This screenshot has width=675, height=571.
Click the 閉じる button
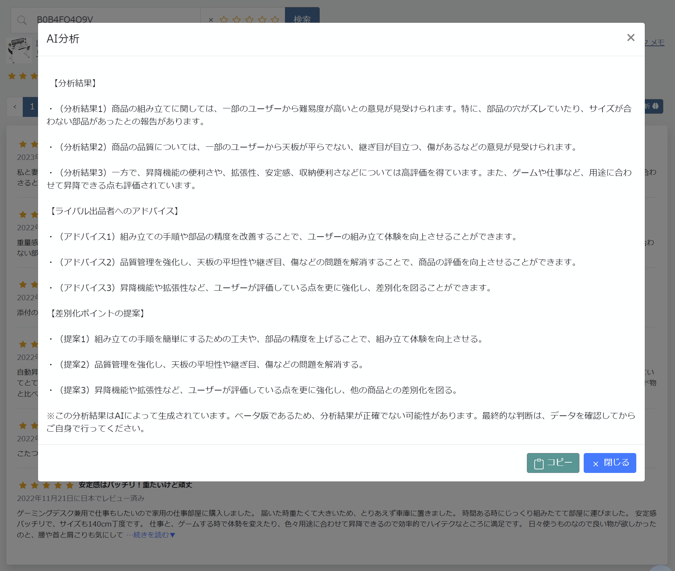coord(610,463)
